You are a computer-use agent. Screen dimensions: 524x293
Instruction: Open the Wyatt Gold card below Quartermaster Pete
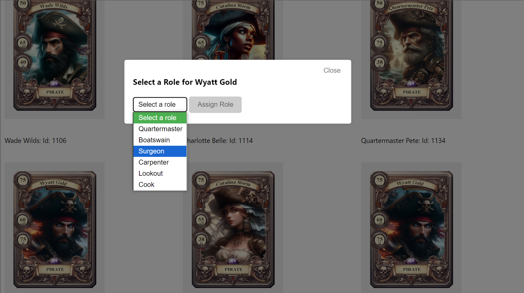tap(411, 229)
